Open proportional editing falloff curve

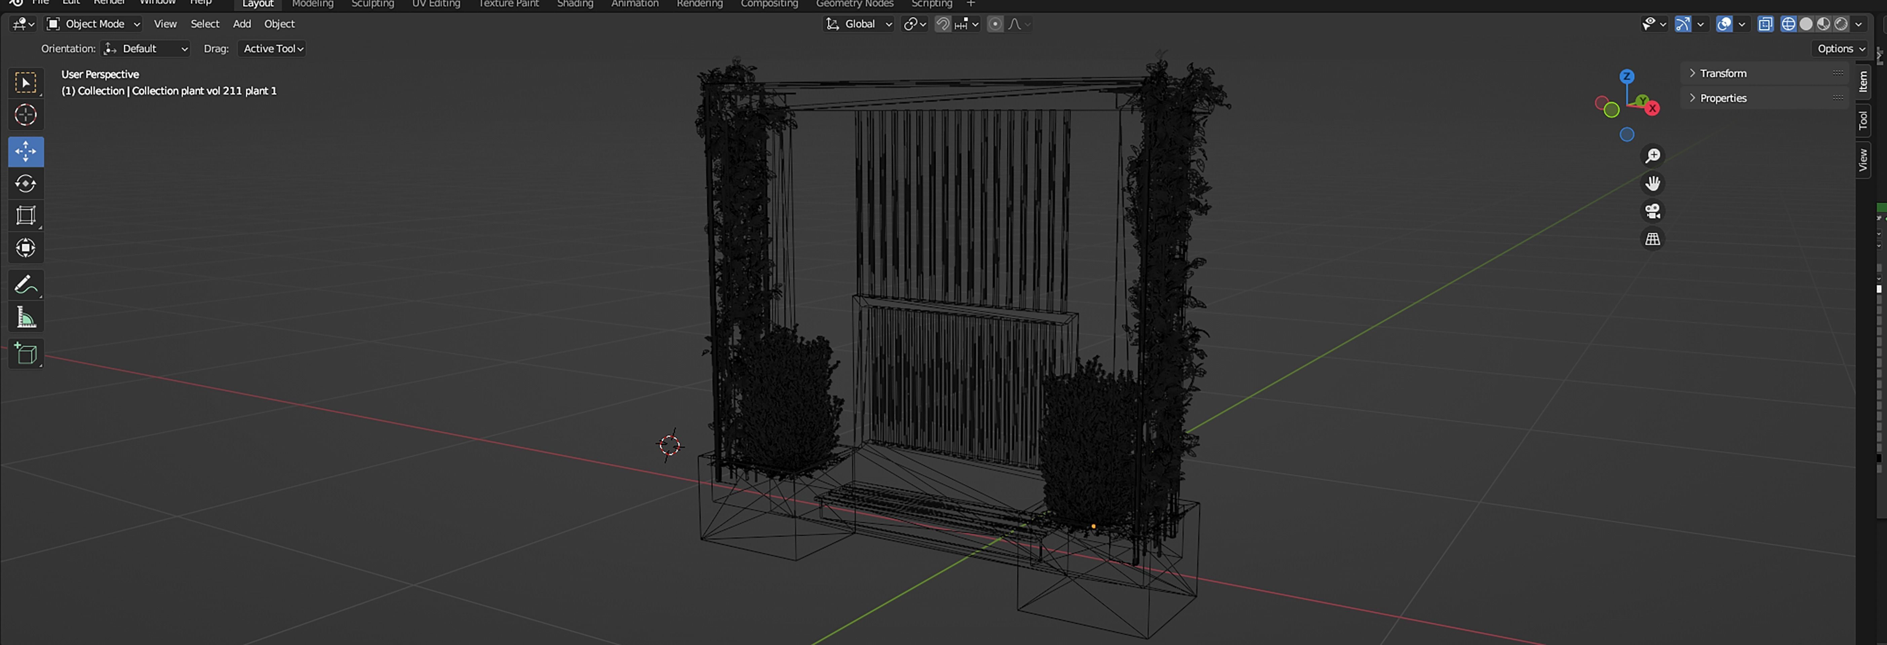pyautogui.click(x=1019, y=24)
